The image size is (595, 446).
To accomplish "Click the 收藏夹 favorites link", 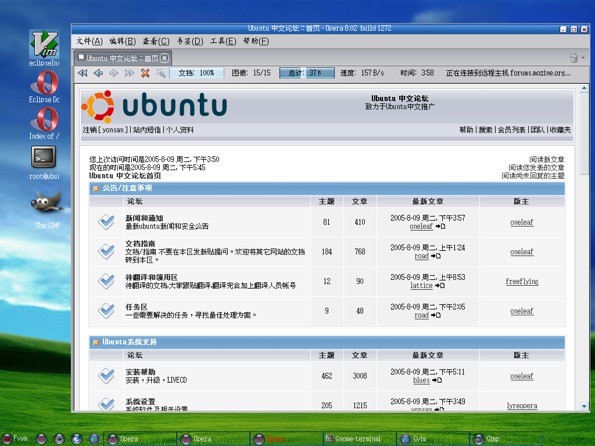I will click(560, 130).
